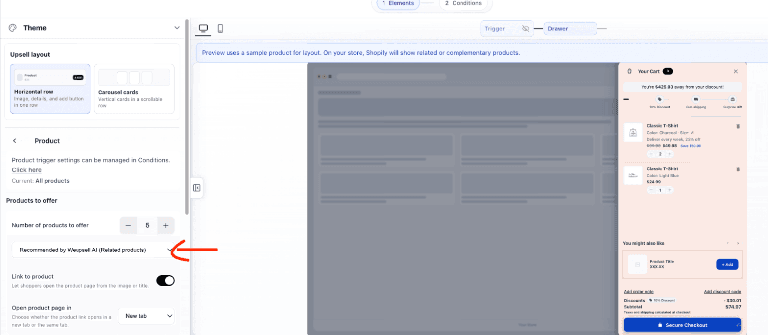Select Horizontal row upsell layout
Image resolution: width=768 pixels, height=335 pixels.
tap(50, 89)
